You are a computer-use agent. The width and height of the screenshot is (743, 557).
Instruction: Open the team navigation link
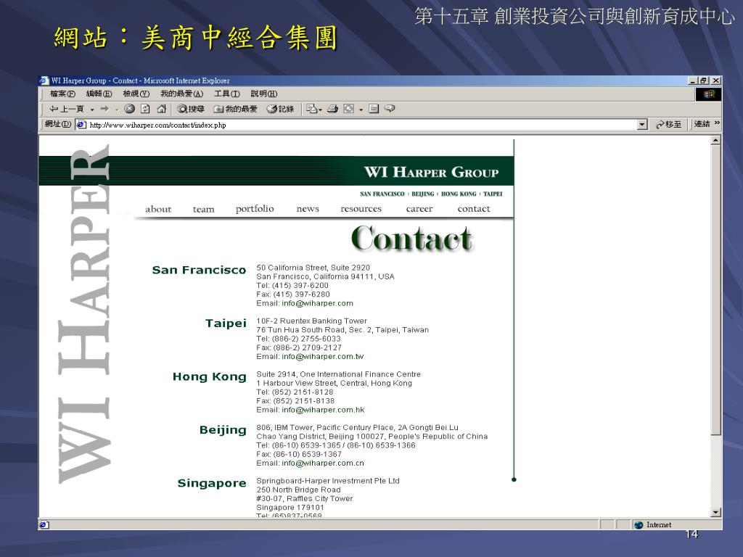pos(203,209)
